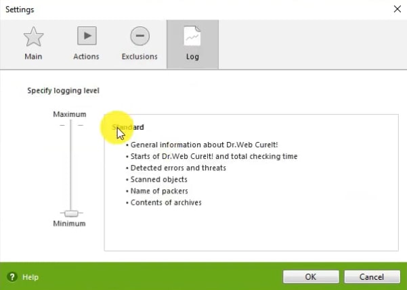407x290 pixels.
Task: Open the Help link text
Action: coord(30,277)
